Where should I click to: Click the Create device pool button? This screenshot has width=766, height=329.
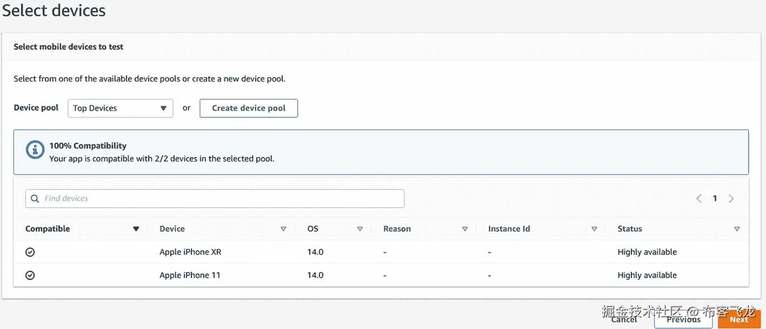249,108
